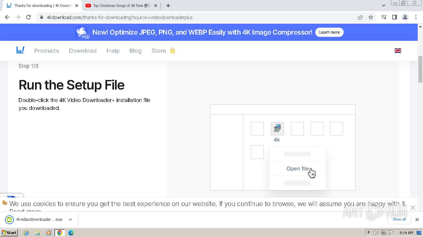Close the 4K Download tab

click(77, 6)
